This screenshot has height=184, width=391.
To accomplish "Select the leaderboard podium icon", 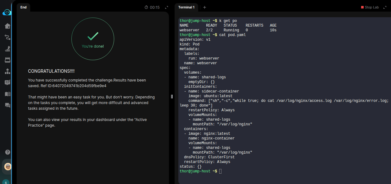I will click(x=8, y=71).
